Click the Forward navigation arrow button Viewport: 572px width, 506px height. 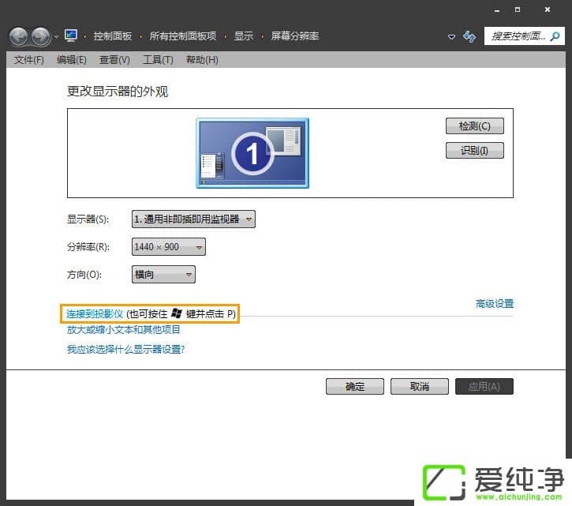point(40,36)
